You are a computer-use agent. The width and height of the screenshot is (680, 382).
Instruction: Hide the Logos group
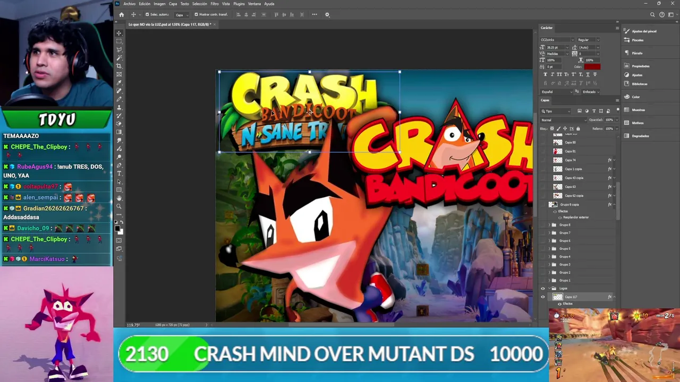(543, 288)
